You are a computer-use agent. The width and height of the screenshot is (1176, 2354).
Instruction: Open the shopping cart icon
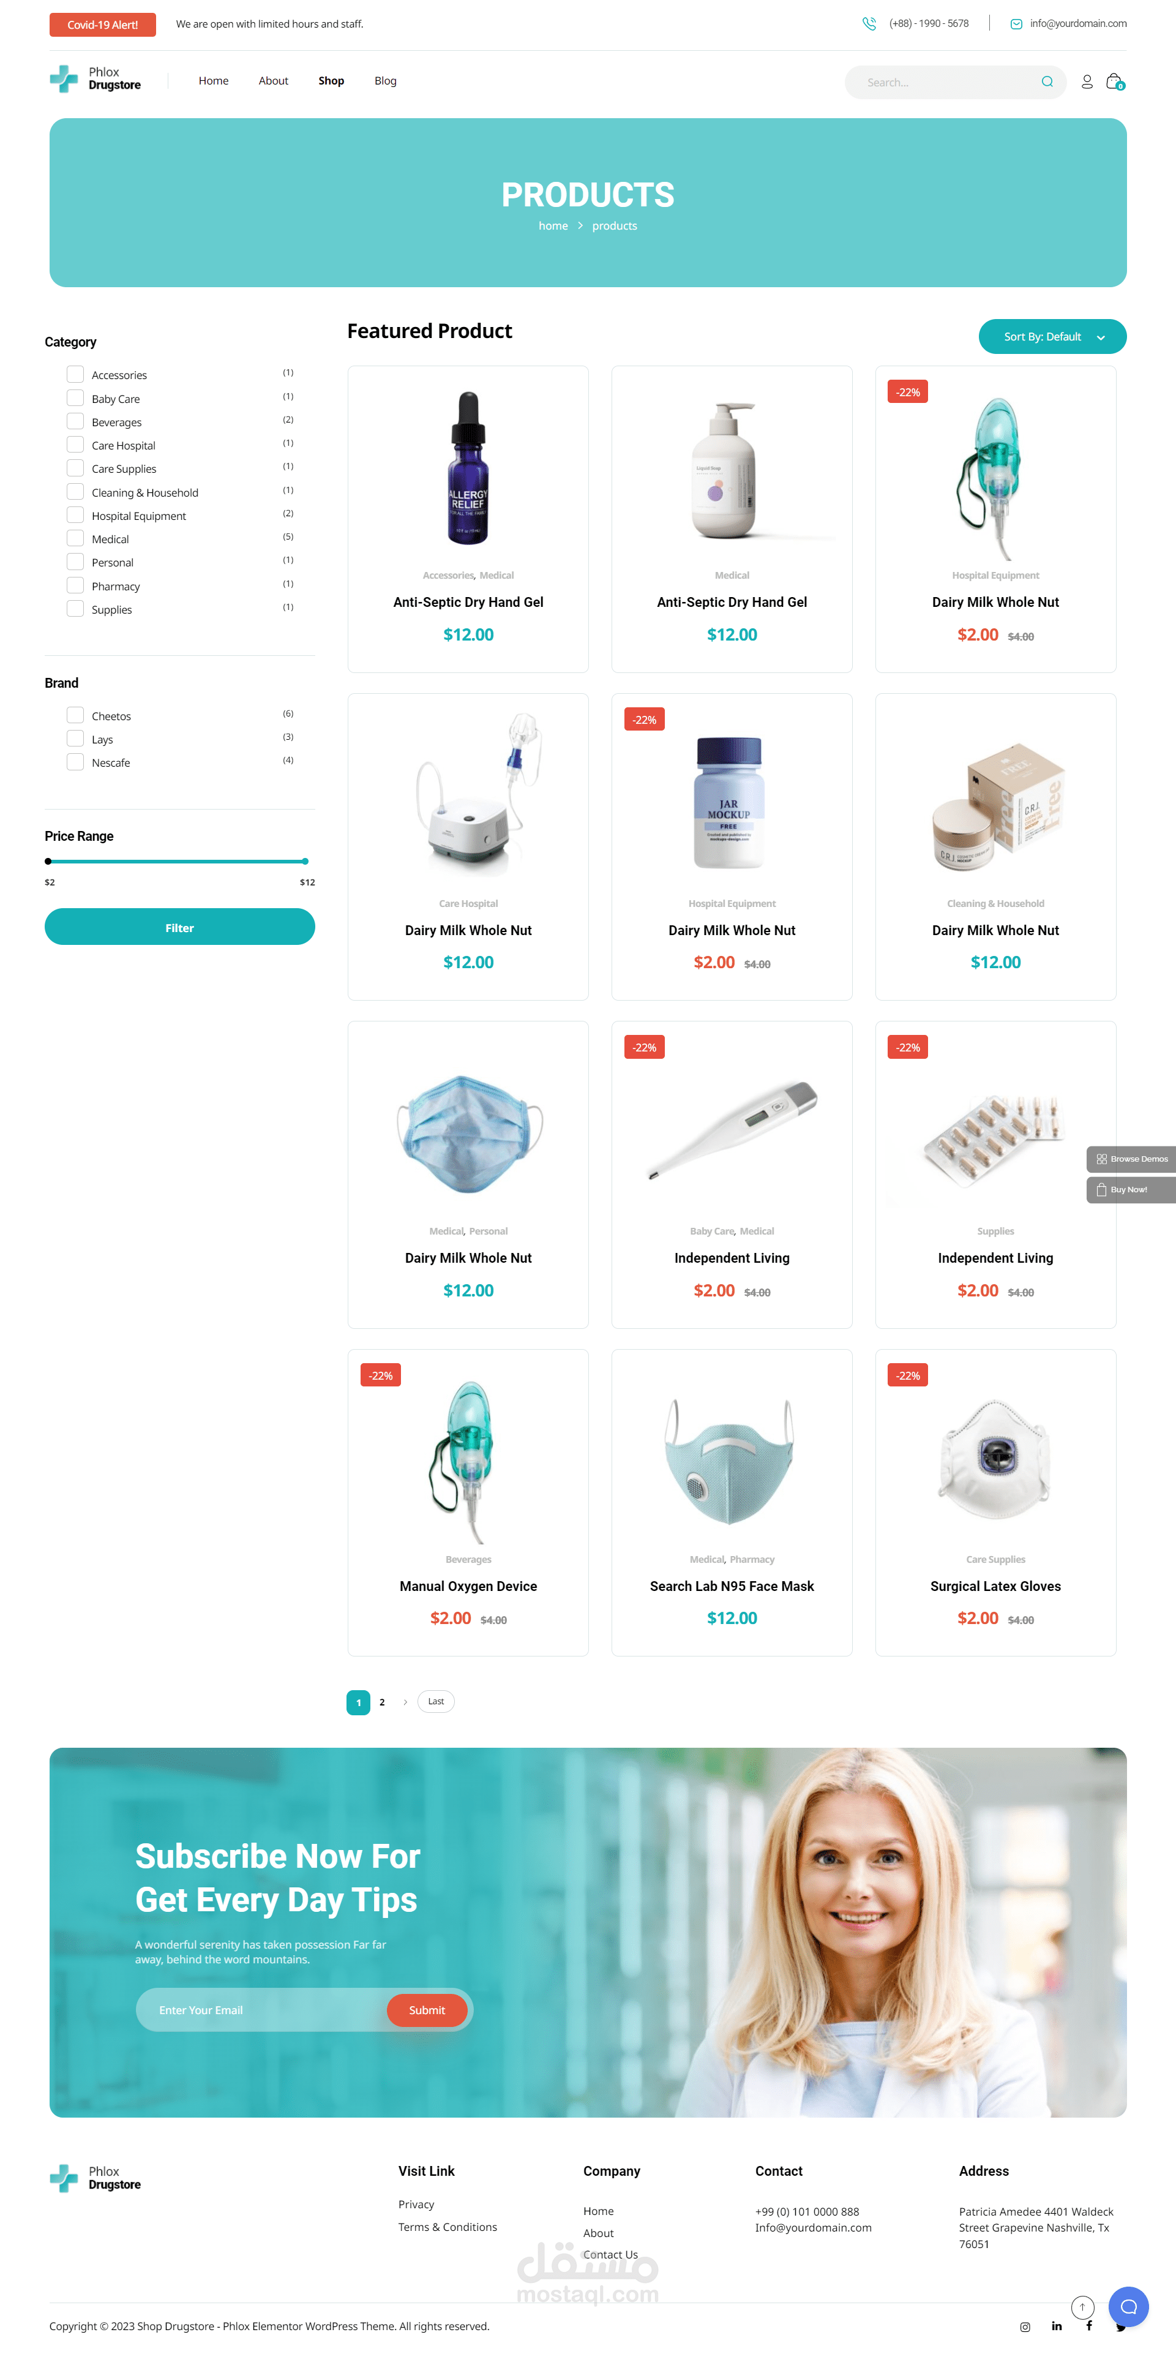click(1114, 81)
